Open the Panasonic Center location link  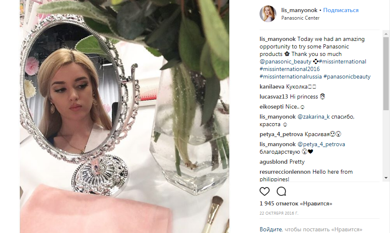pos(300,18)
